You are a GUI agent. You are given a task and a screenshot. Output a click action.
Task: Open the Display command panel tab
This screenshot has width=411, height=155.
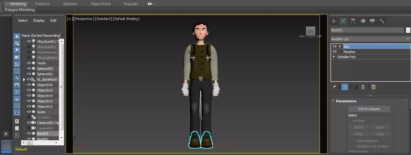372,21
